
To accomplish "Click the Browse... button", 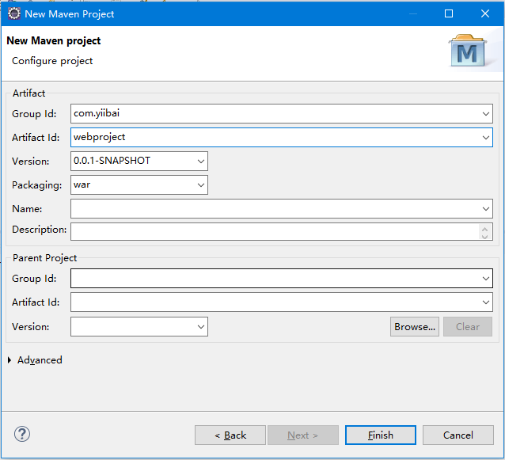I will [x=415, y=327].
